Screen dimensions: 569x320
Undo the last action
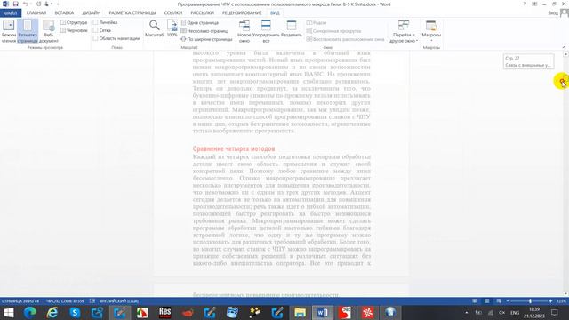[26, 4]
